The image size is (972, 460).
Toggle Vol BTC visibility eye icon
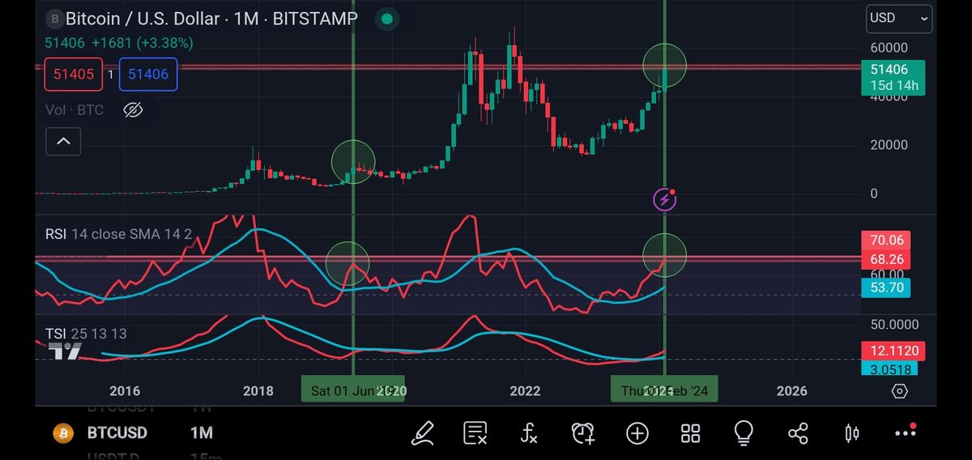click(x=134, y=109)
